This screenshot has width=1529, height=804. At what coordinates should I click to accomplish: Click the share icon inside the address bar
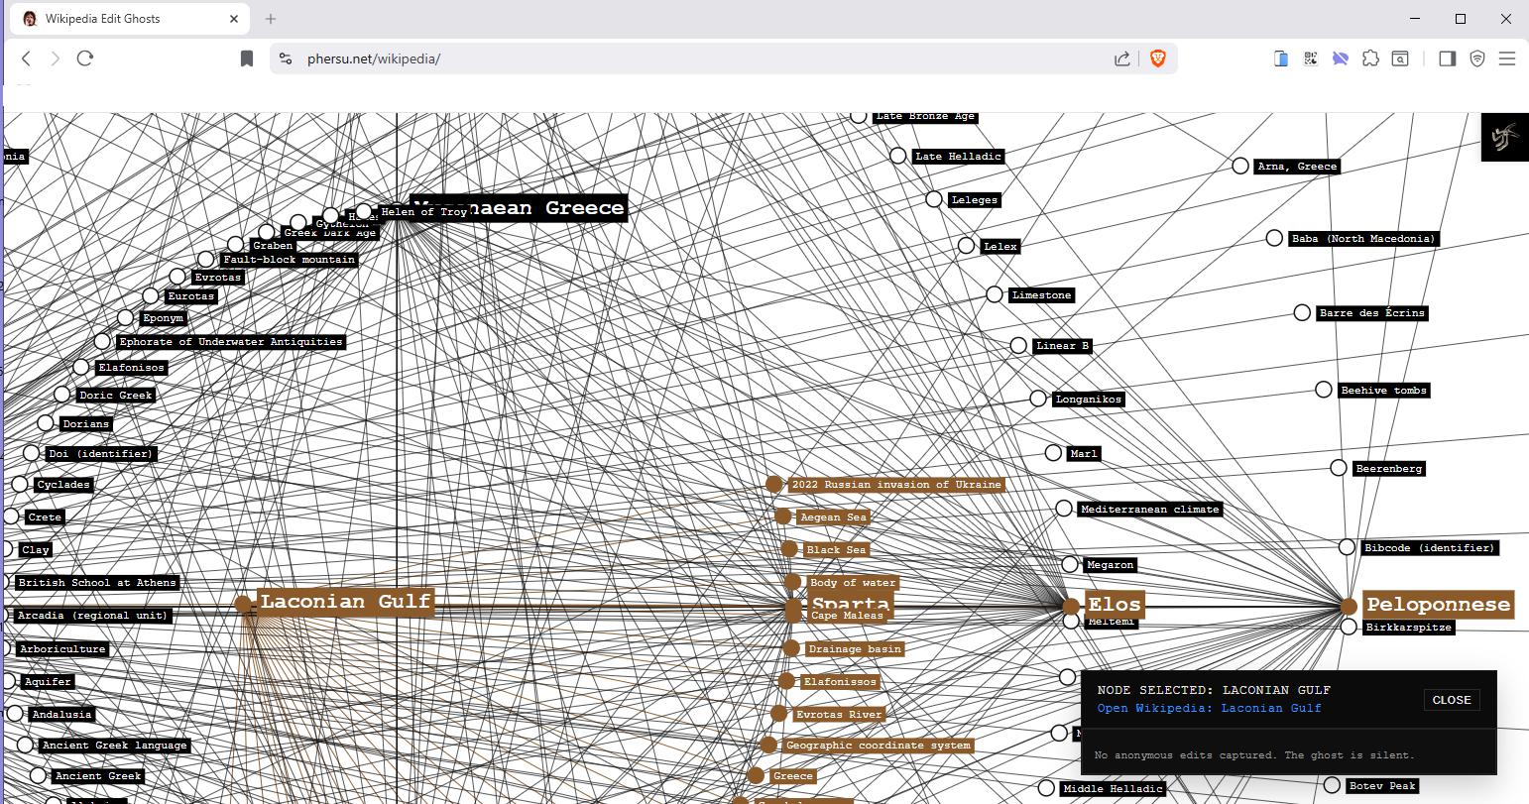[x=1121, y=58]
